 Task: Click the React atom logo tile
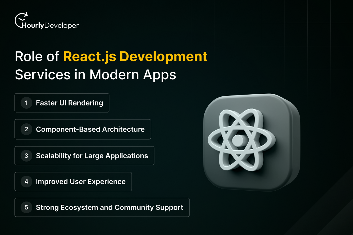tap(252, 142)
